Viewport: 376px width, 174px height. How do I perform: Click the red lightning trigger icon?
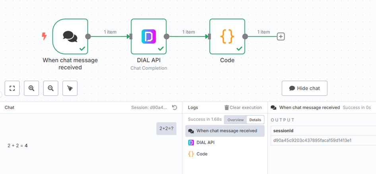click(x=44, y=37)
